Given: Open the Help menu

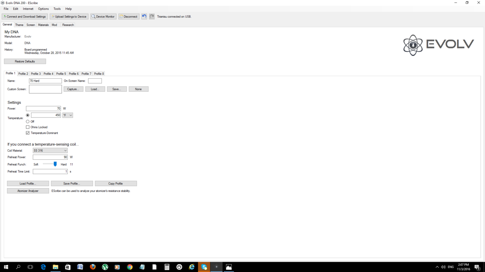Looking at the screenshot, I should coord(69,9).
